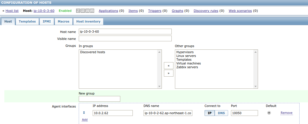The height and width of the screenshot is (124, 308).
Task: Click the Port field showing 10050
Action: click(244, 113)
